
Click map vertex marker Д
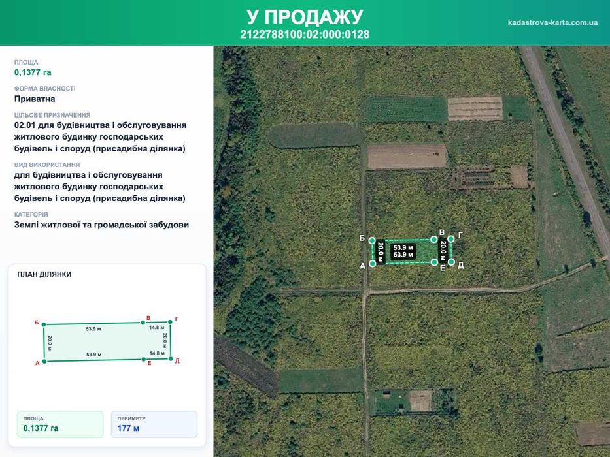click(x=451, y=262)
